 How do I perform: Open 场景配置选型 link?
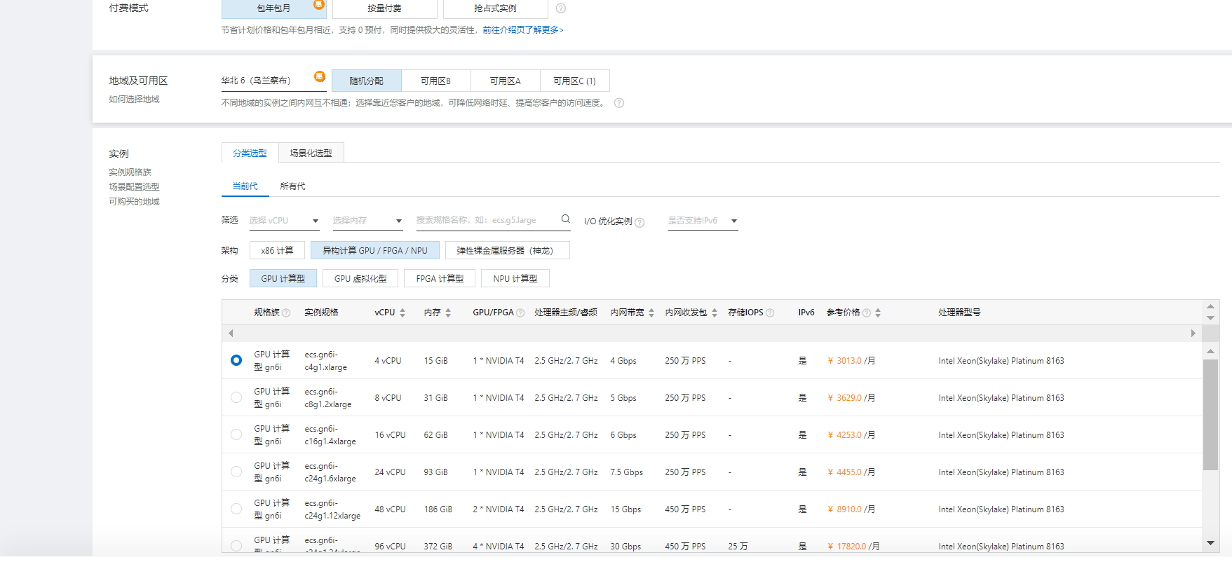(134, 187)
